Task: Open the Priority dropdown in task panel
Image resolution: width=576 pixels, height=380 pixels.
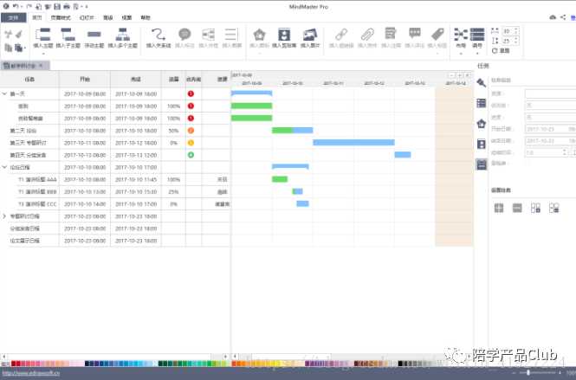Action: (550, 106)
